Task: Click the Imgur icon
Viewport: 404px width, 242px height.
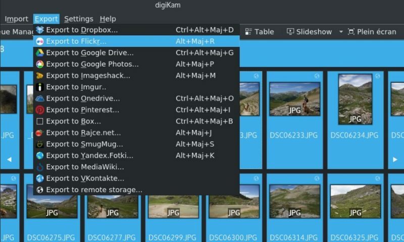Action: (40, 87)
